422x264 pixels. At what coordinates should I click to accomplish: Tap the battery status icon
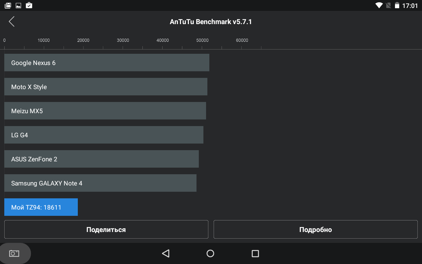[397, 5]
